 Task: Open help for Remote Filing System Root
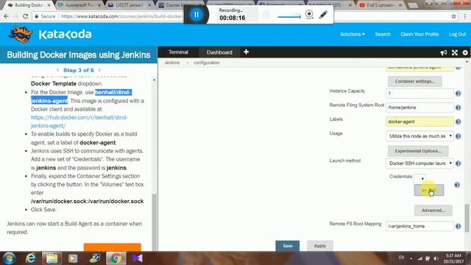[458, 107]
